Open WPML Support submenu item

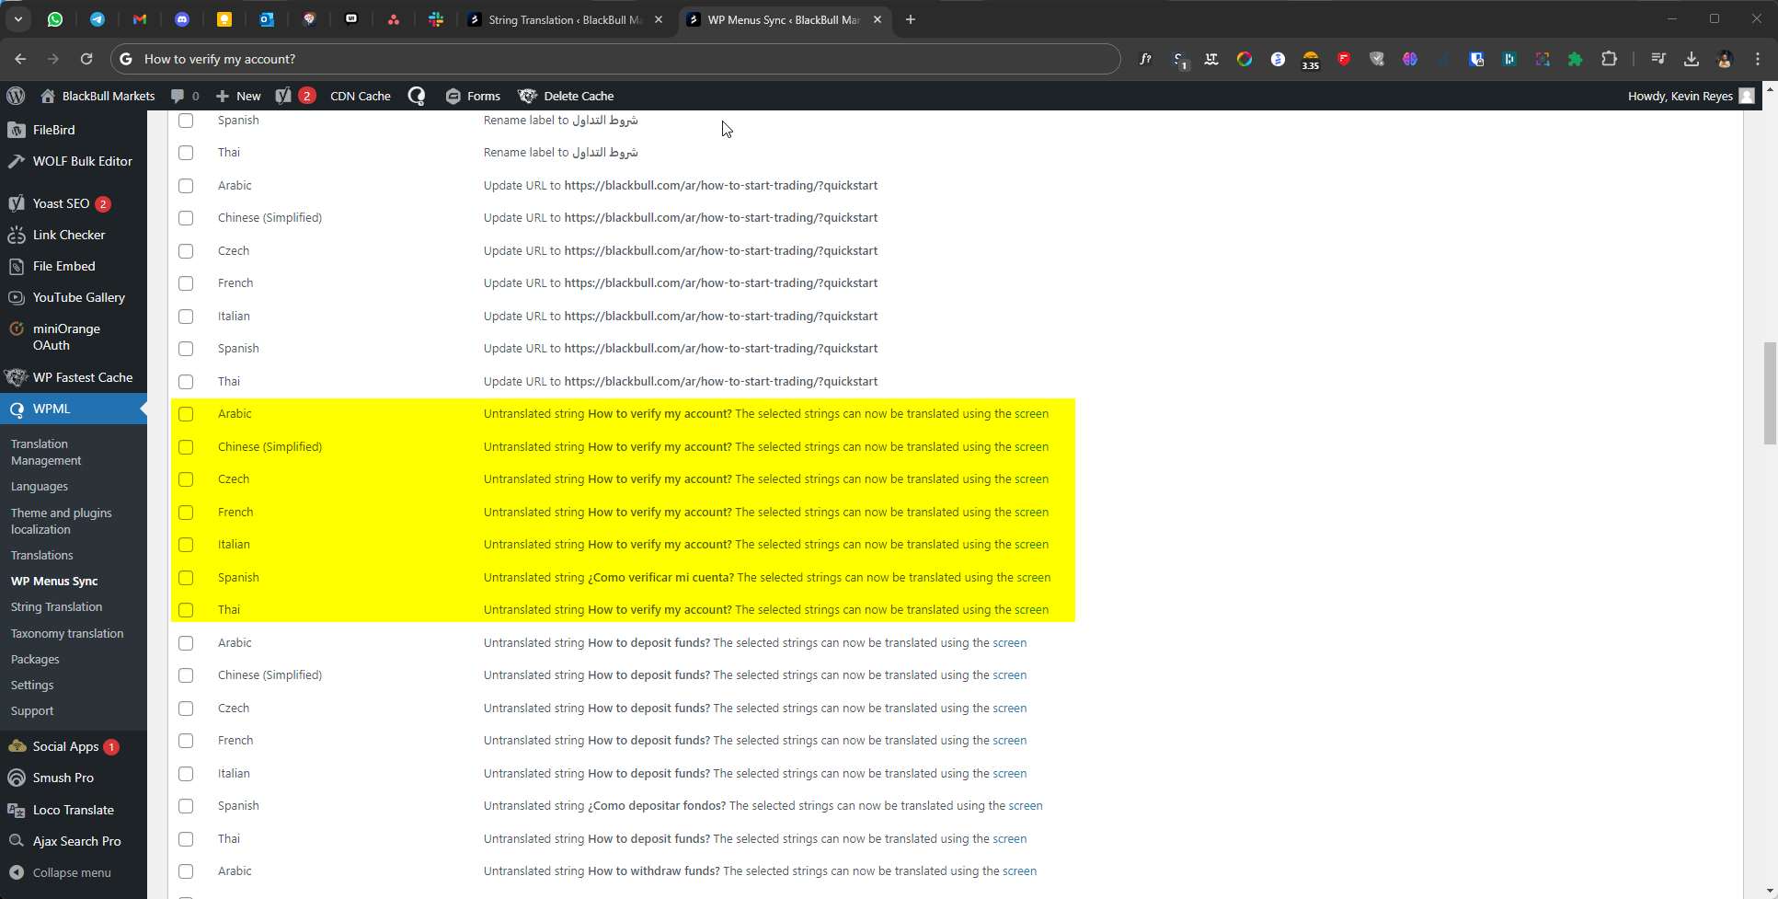(32, 710)
